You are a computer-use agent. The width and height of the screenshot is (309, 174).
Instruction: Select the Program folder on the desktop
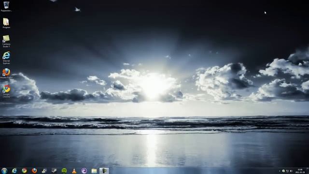(x=6, y=23)
